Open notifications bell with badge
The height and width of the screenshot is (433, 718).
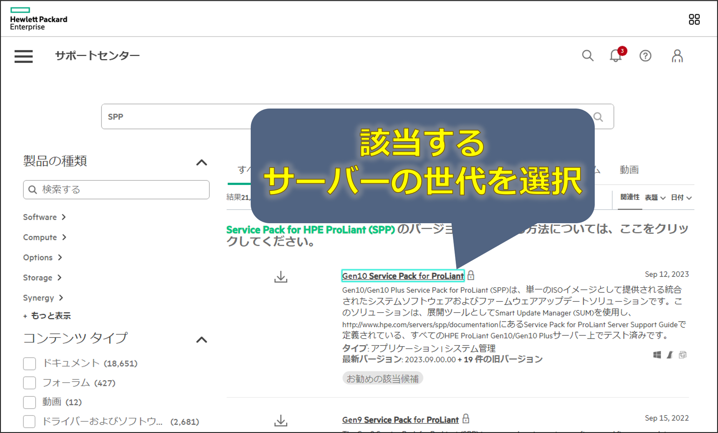(x=617, y=55)
